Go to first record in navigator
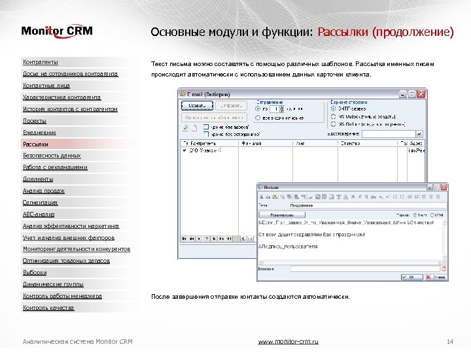471x353 pixels. (x=184, y=239)
